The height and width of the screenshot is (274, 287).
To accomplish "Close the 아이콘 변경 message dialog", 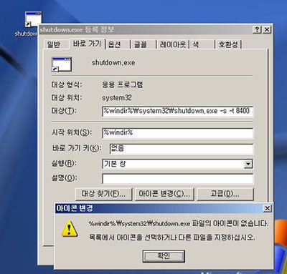I will [x=267, y=208].
